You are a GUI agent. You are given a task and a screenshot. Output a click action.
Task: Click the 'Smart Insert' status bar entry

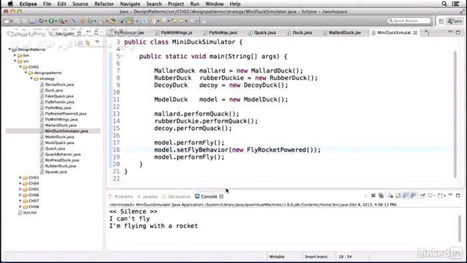(x=316, y=256)
